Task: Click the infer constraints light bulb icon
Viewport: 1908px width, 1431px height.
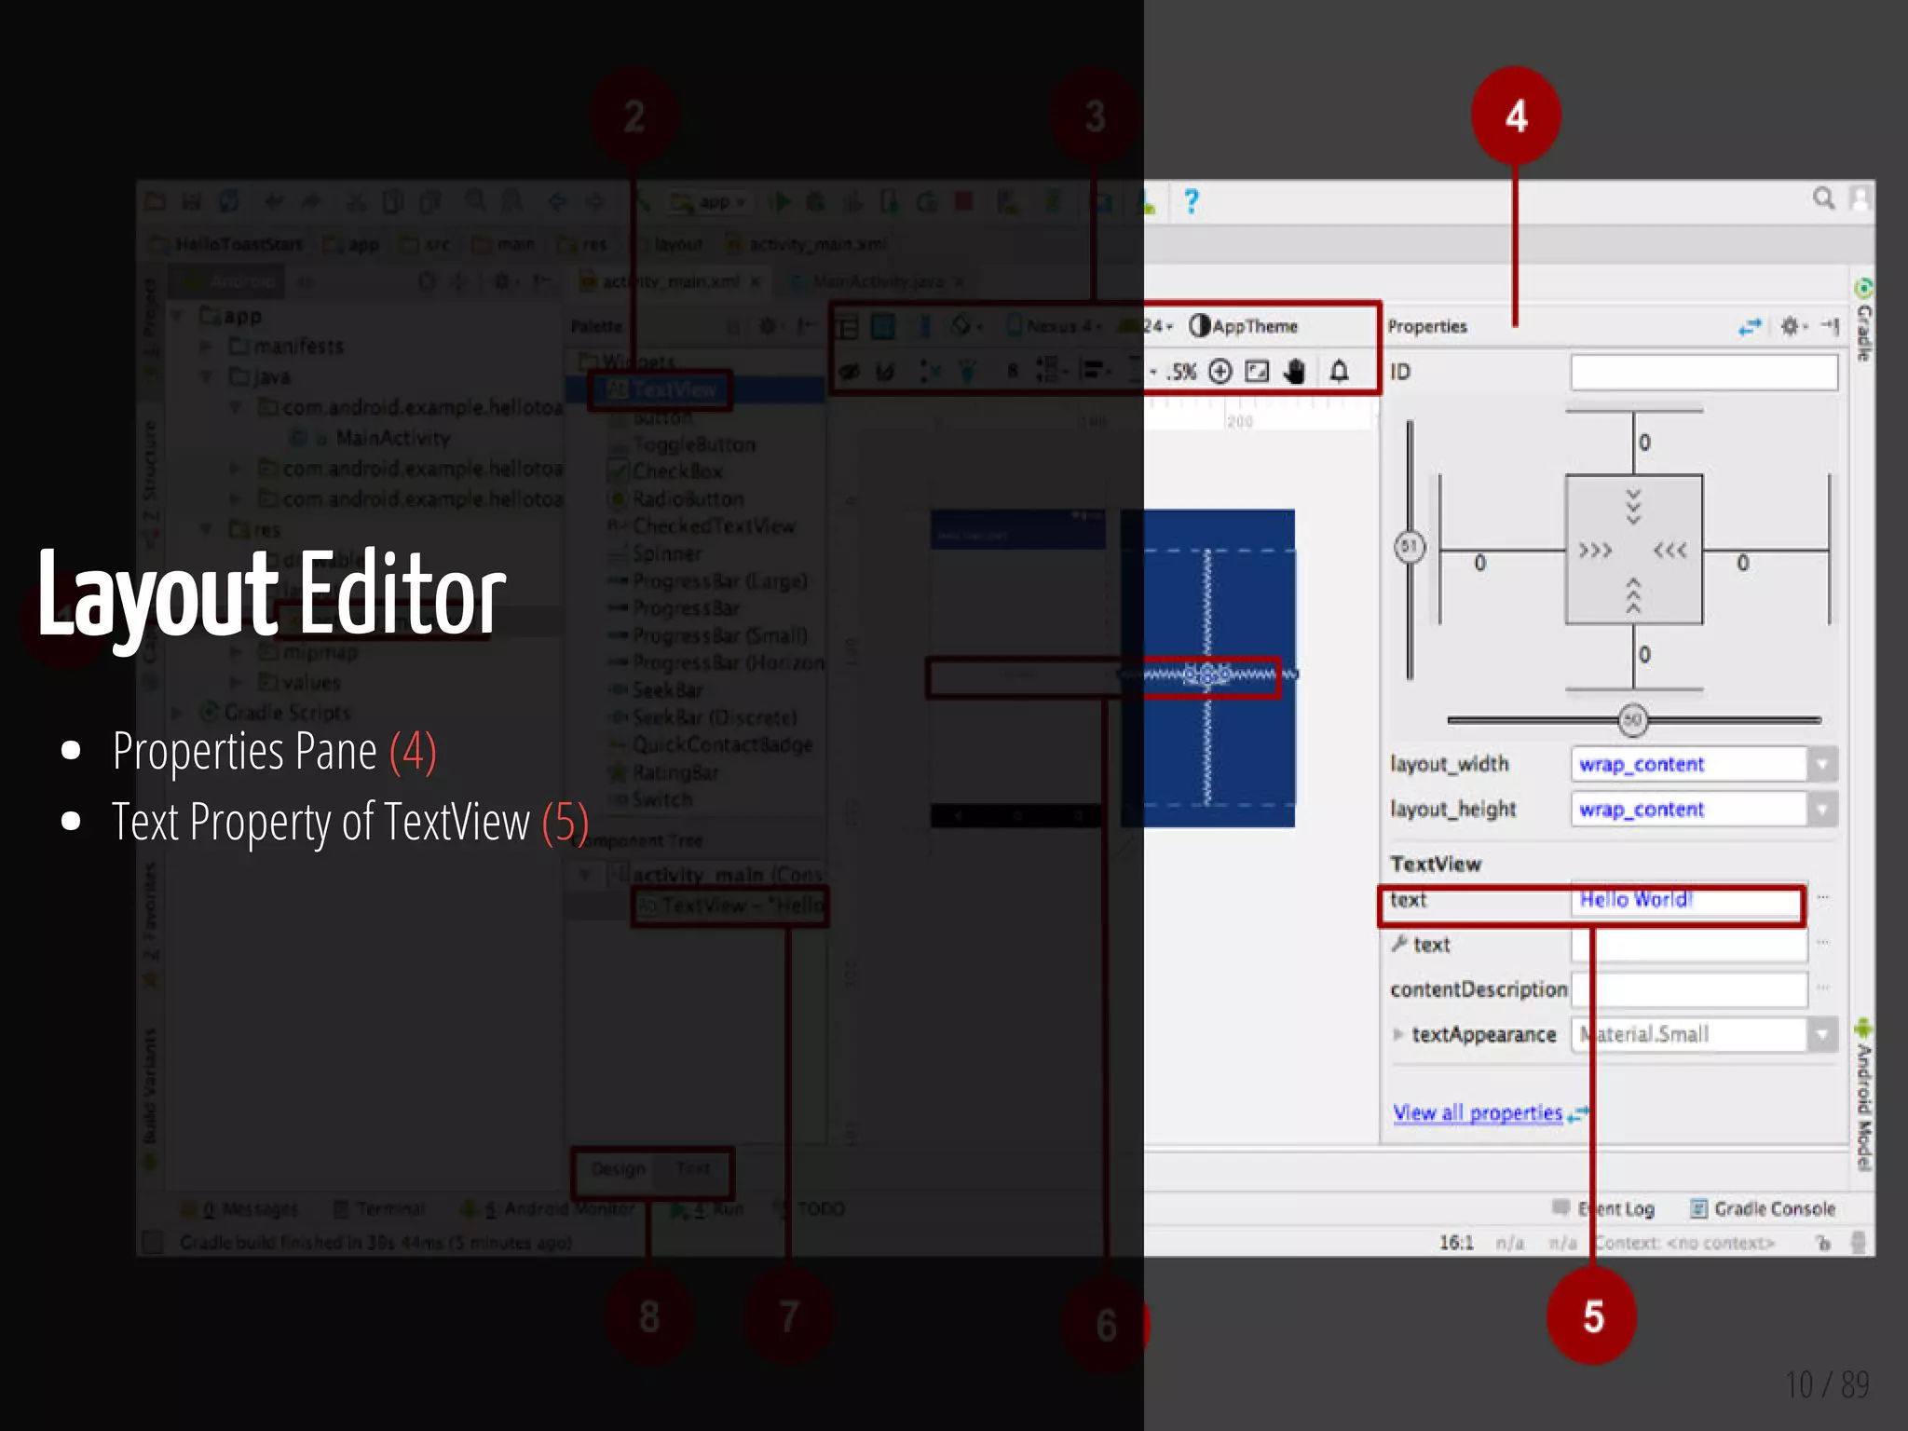Action: [x=967, y=372]
